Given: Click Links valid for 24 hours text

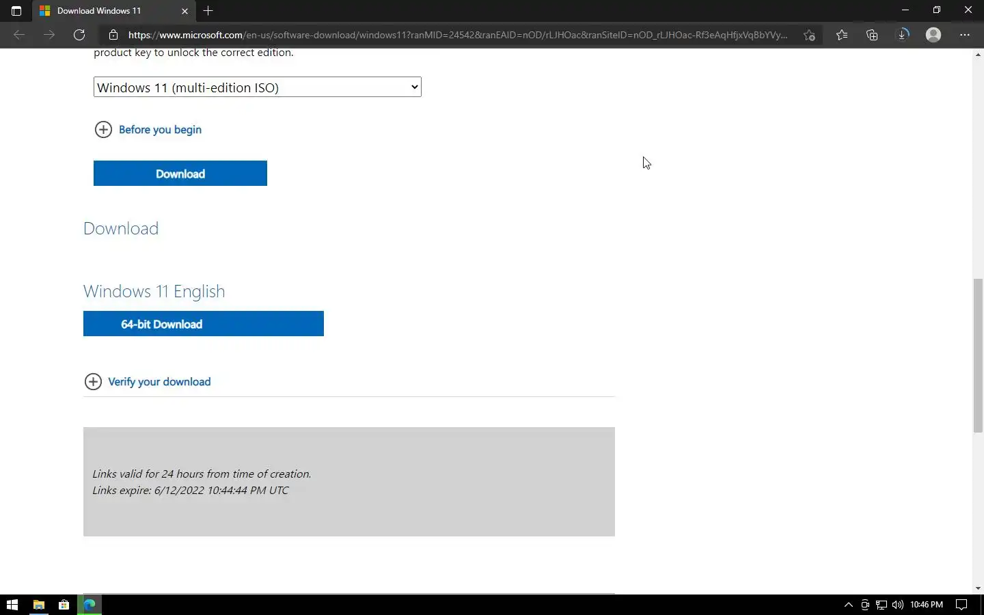Looking at the screenshot, I should pos(202,474).
